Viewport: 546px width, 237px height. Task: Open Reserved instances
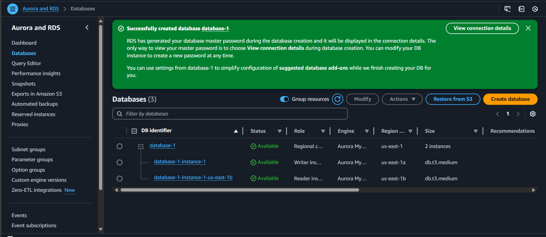33,114
